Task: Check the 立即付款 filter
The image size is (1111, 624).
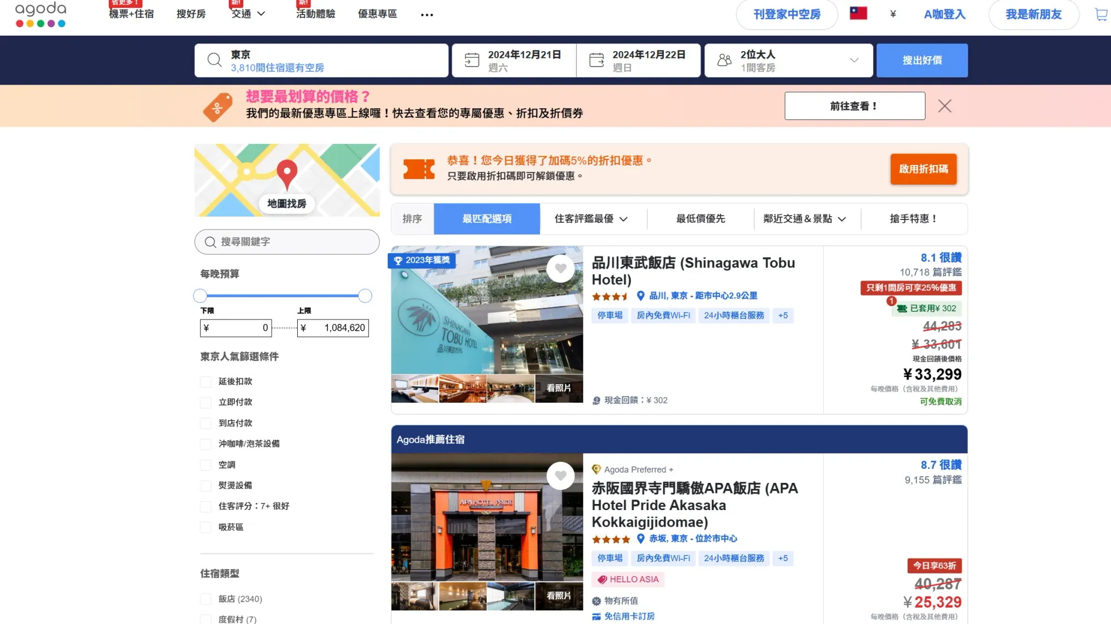Action: click(206, 402)
